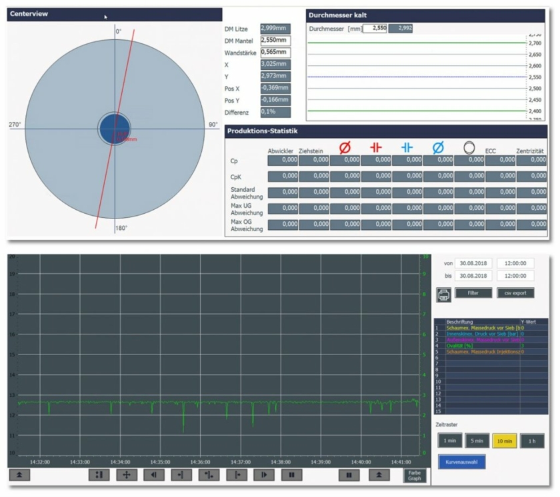560x497 pixels.
Task: Click the blue capacitance symbol column icon
Action: pos(407,147)
